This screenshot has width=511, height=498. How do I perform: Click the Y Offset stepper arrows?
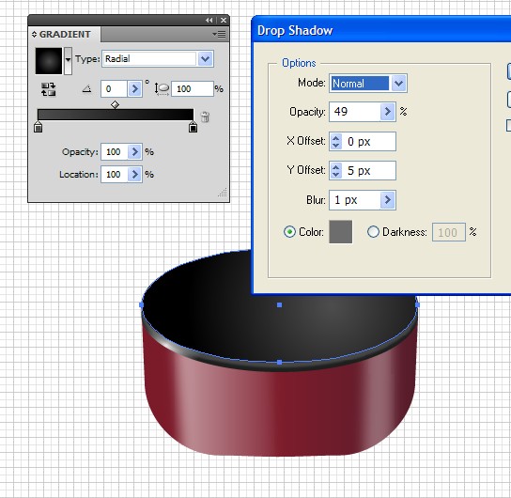(x=336, y=170)
